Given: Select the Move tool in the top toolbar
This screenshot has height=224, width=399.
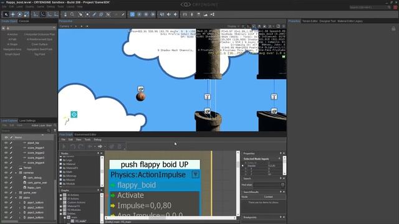Looking at the screenshot, I should 12,14.
